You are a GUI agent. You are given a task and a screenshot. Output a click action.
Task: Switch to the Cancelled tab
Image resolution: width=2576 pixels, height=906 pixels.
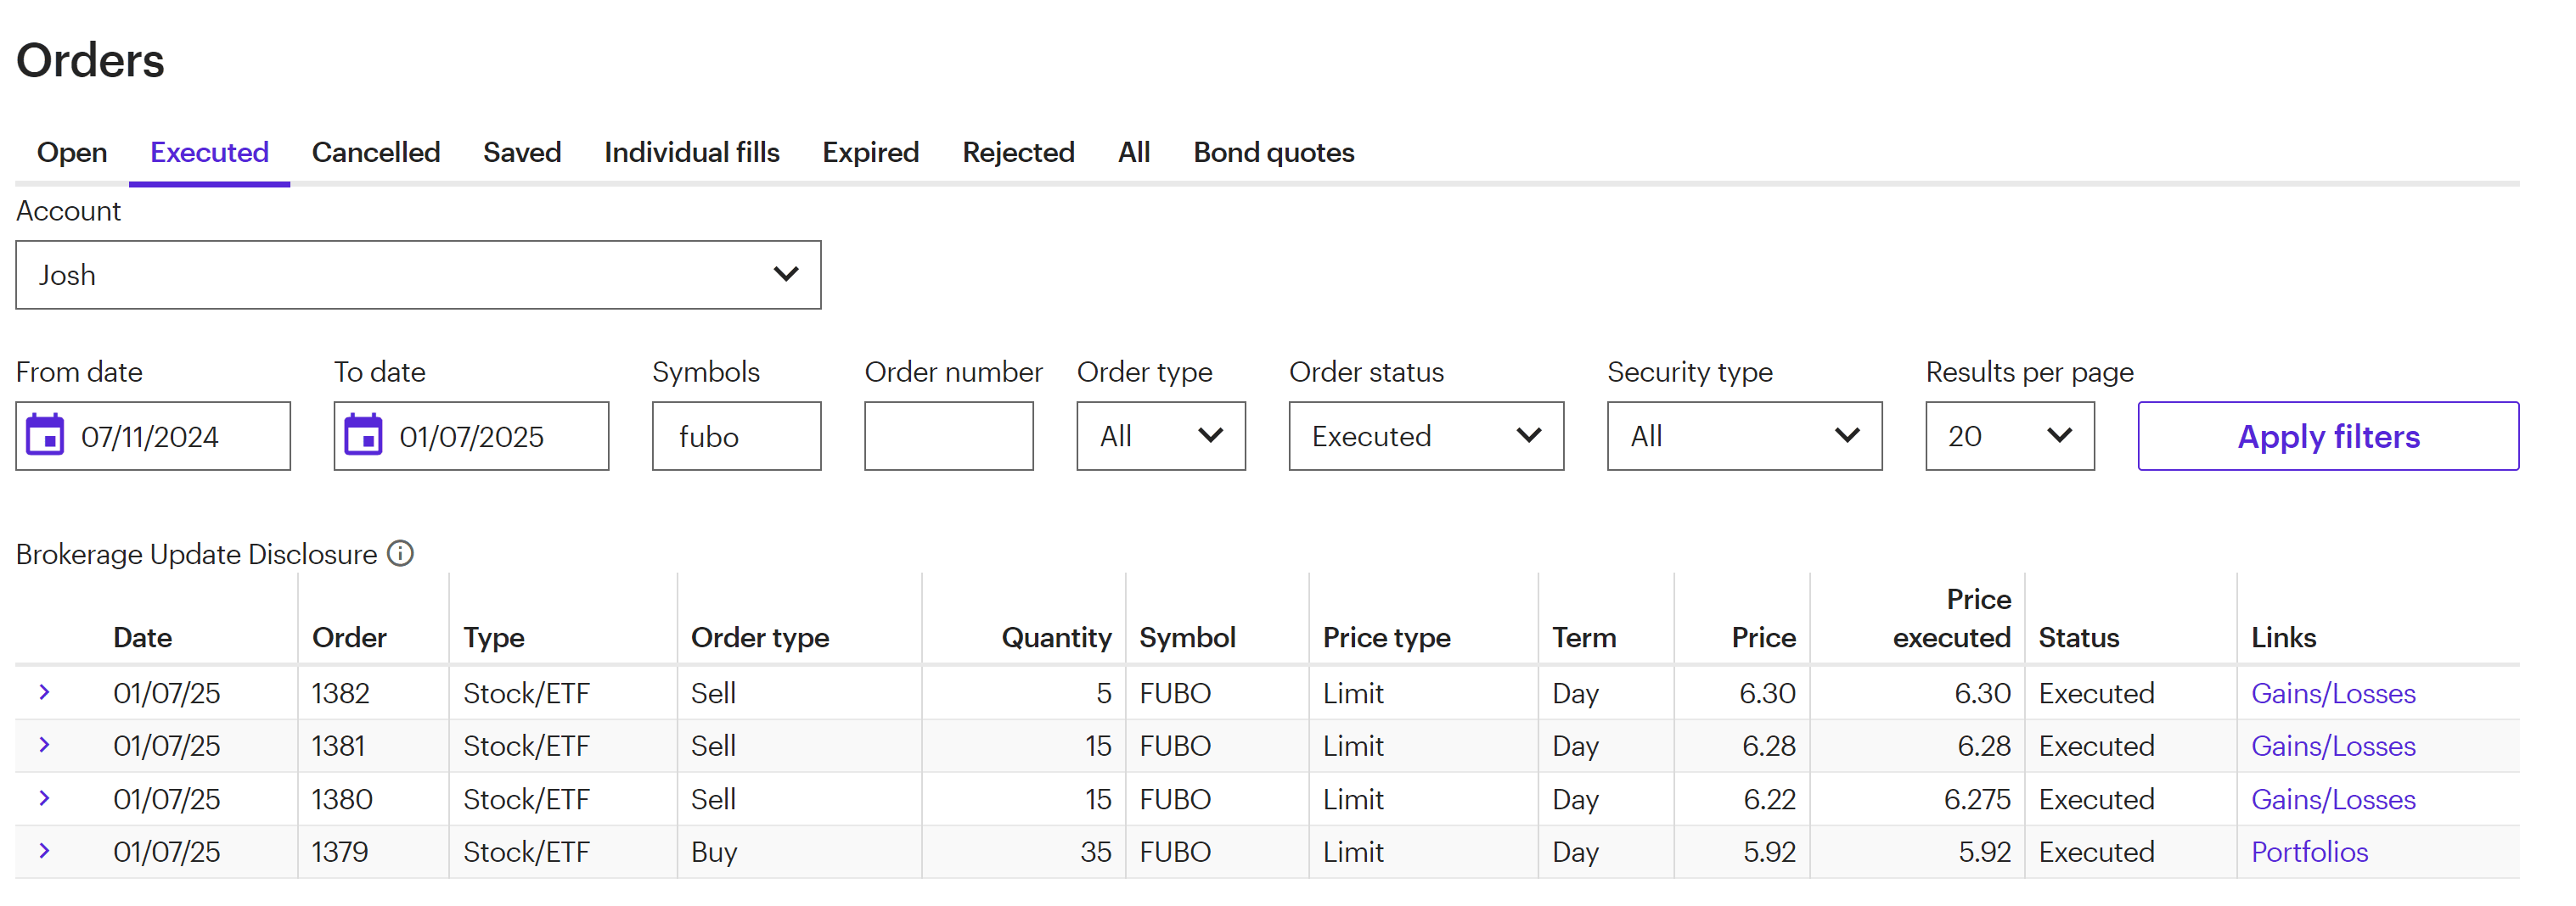click(x=375, y=153)
